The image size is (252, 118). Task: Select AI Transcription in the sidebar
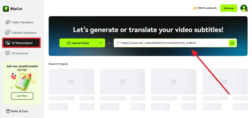(x=21, y=43)
